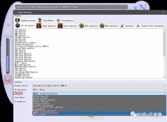This screenshot has height=122, width=167.
Task: Click the RAM usage gauge bar
Action: click(x=8, y=56)
